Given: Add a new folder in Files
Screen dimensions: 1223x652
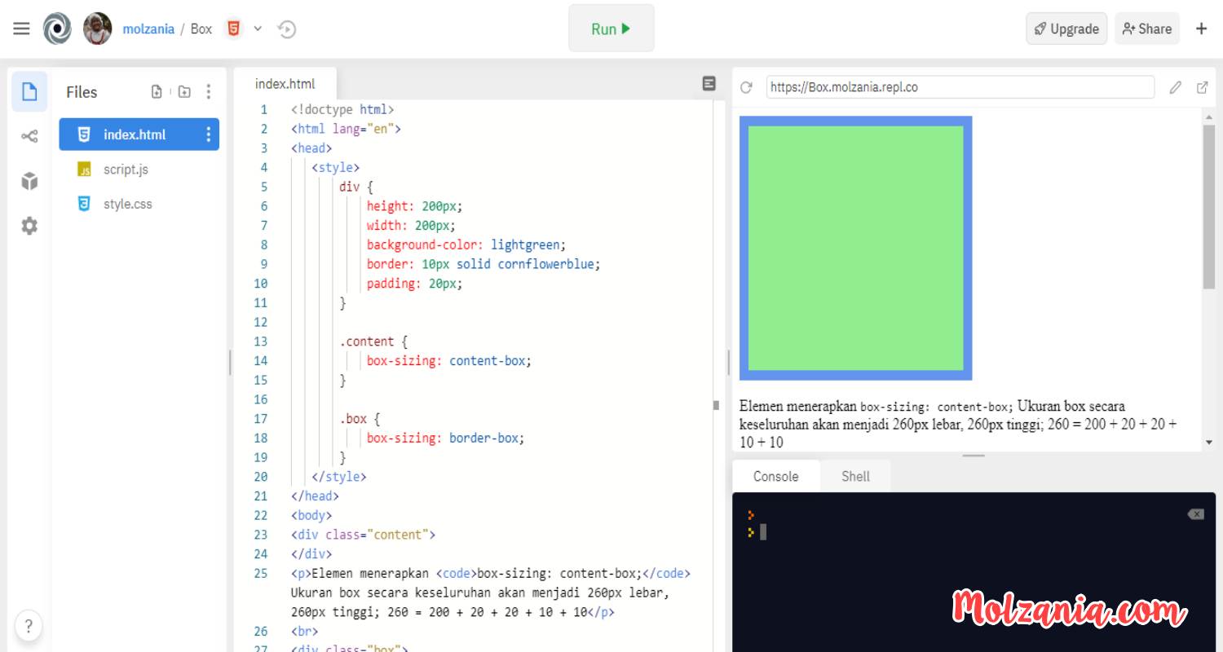Looking at the screenshot, I should tap(184, 92).
